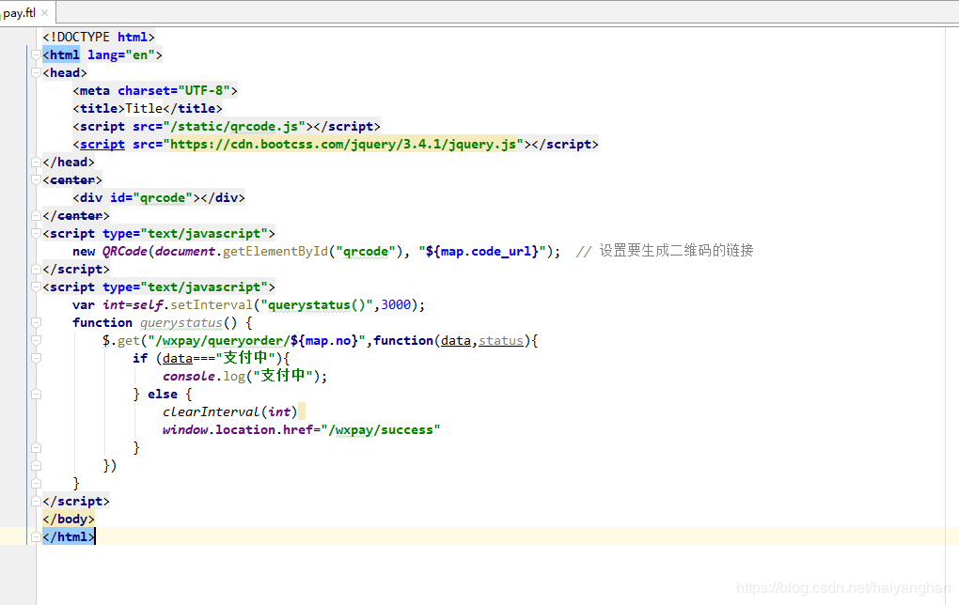The image size is (959, 605).
Task: Fold the script block starting before var int
Action: click(x=36, y=287)
